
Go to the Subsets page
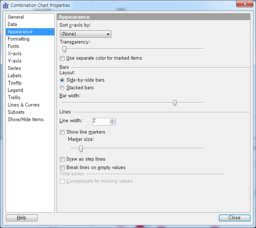pyautogui.click(x=30, y=112)
